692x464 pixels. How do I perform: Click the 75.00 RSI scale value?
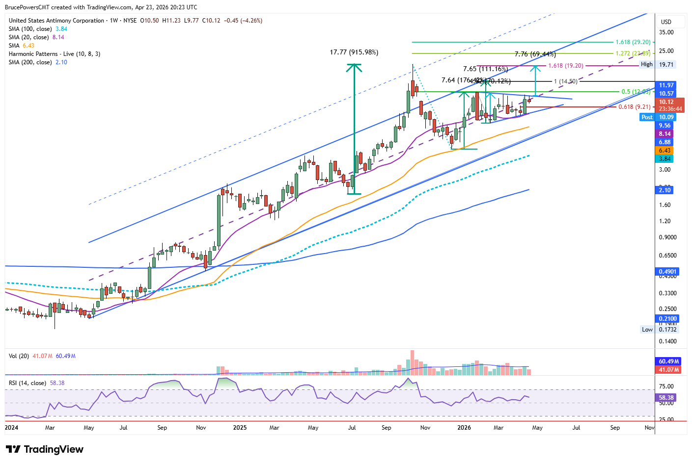[x=666, y=387]
